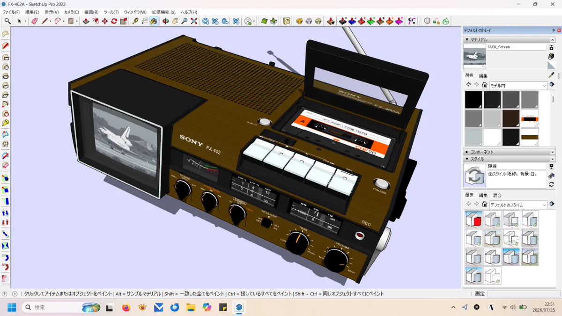The image size is (562, 316).
Task: Open the モデル内 materials library dropdown
Action: [518, 86]
